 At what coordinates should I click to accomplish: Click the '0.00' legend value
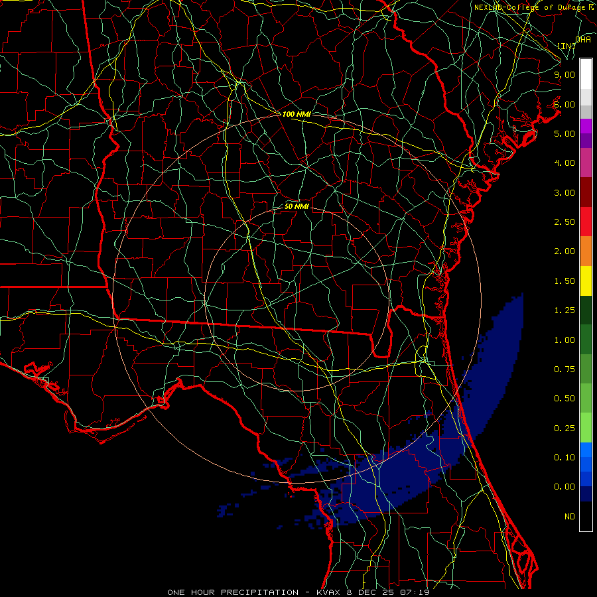coord(564,487)
